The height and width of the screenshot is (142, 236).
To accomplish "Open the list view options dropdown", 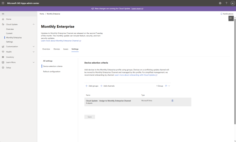I will point(168,86).
